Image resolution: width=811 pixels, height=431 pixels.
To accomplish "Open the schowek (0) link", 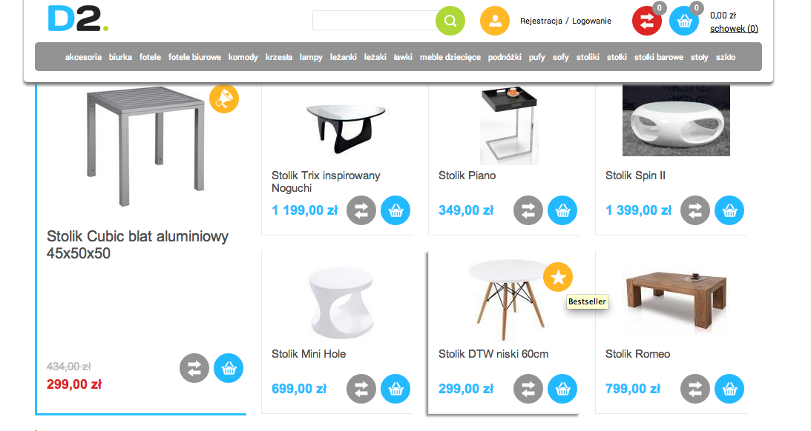I will [x=734, y=29].
